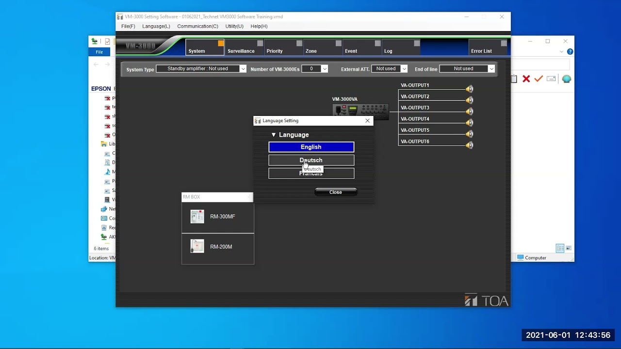621x349 pixels.
Task: Open the Language(L) menu
Action: pyautogui.click(x=156, y=26)
